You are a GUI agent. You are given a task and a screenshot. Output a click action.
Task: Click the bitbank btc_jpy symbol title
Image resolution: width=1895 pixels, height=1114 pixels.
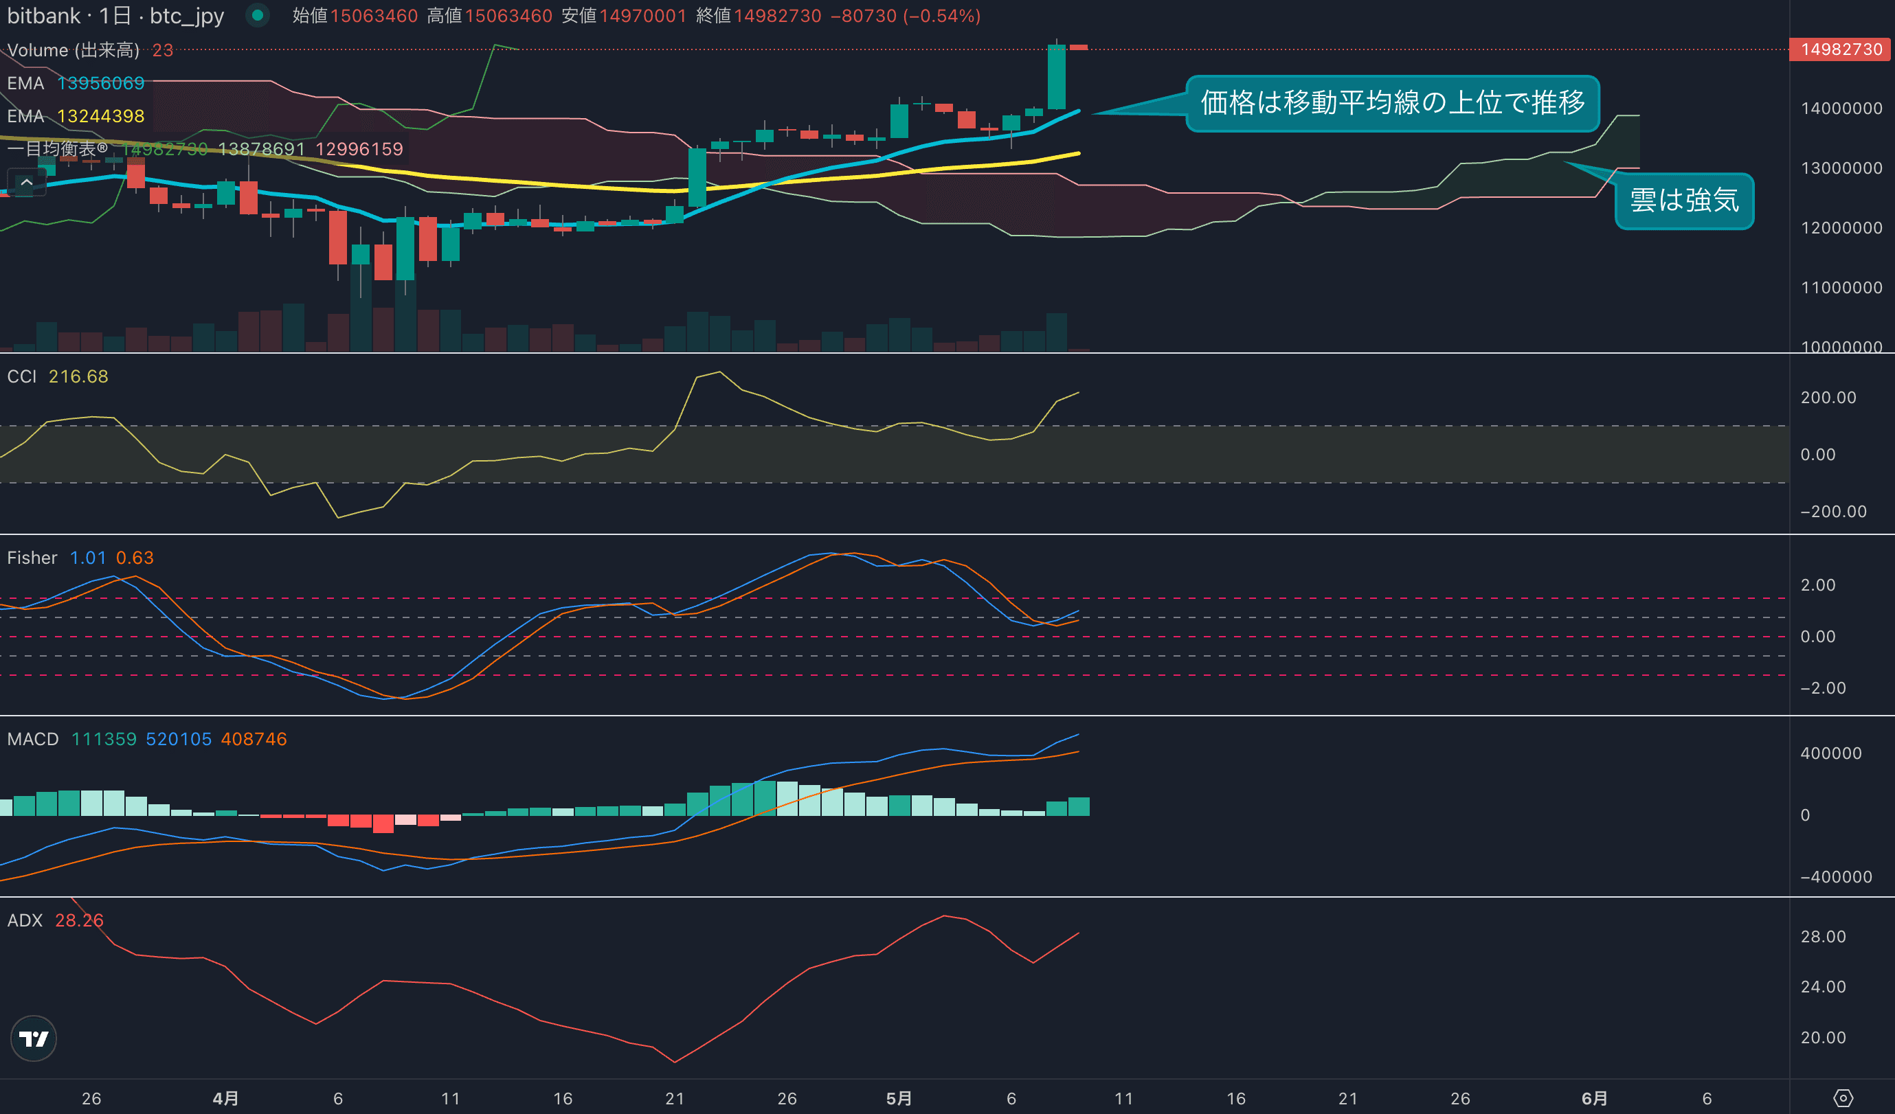click(115, 16)
